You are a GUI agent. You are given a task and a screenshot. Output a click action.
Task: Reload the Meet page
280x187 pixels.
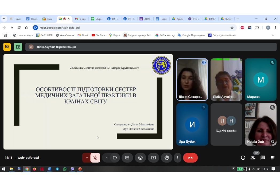(19, 28)
